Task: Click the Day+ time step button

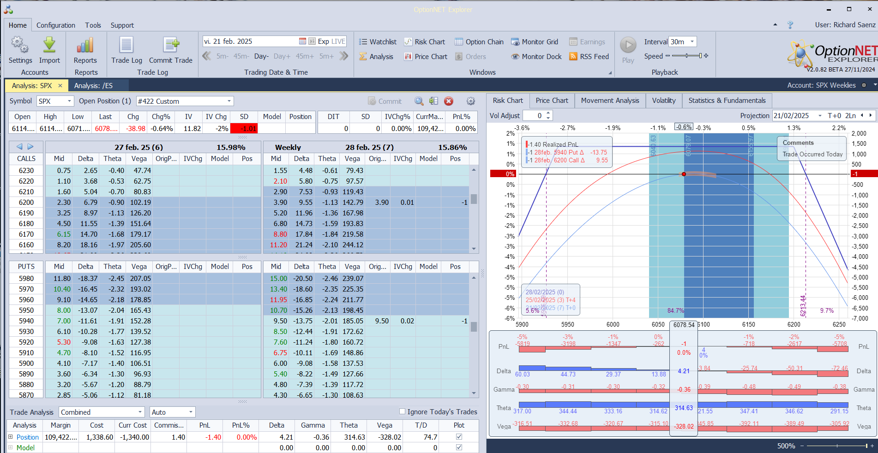Action: (282, 56)
